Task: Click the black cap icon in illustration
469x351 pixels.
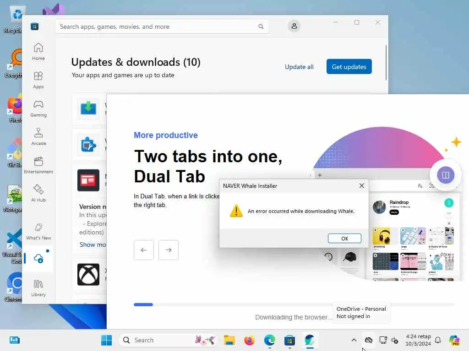Action: click(x=349, y=257)
